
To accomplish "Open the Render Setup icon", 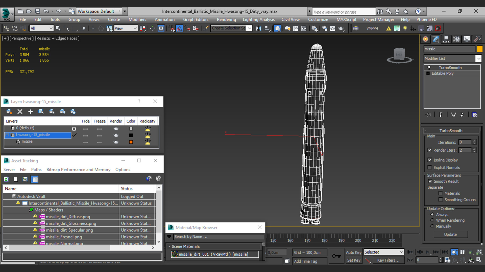I will [x=324, y=28].
